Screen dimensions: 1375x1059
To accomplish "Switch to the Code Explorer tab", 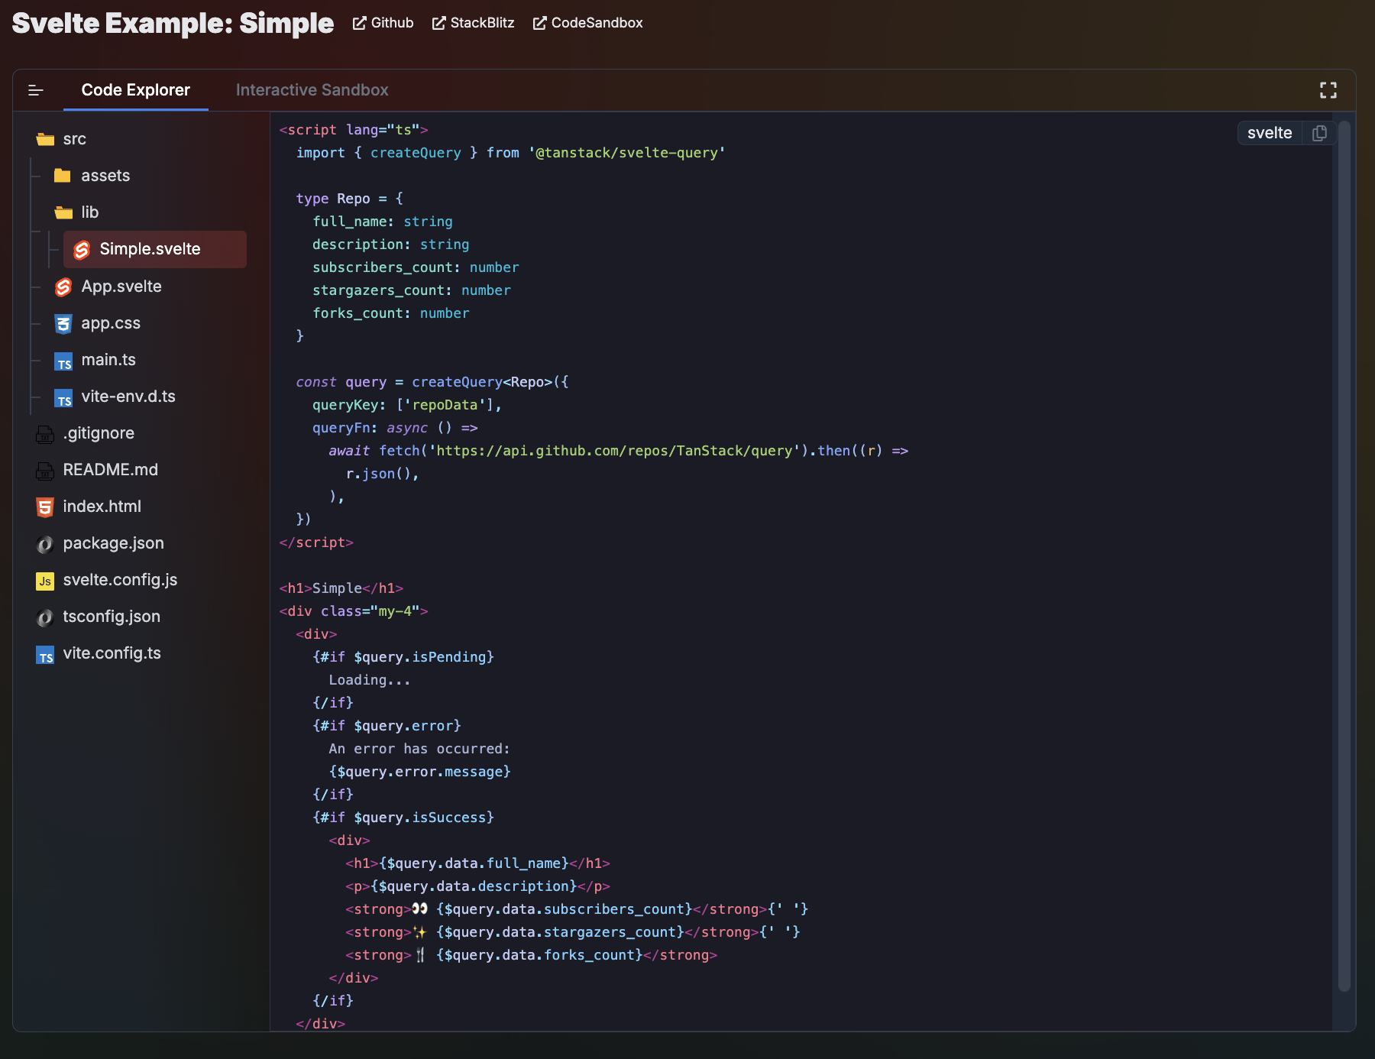I will click(135, 90).
